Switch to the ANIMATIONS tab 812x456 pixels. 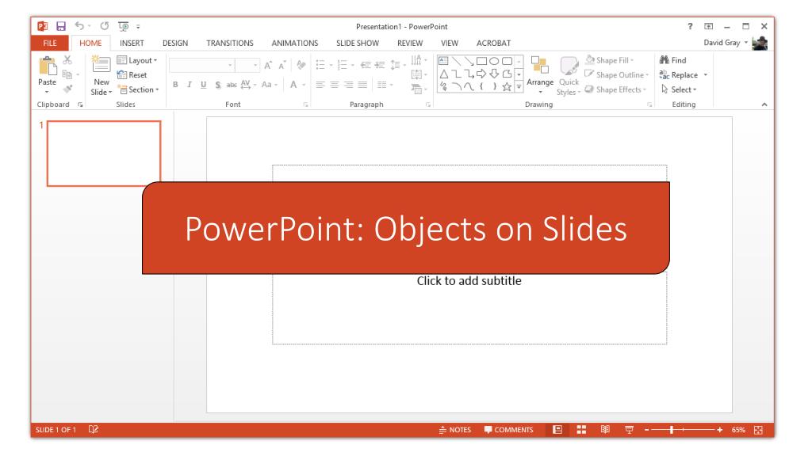(295, 43)
